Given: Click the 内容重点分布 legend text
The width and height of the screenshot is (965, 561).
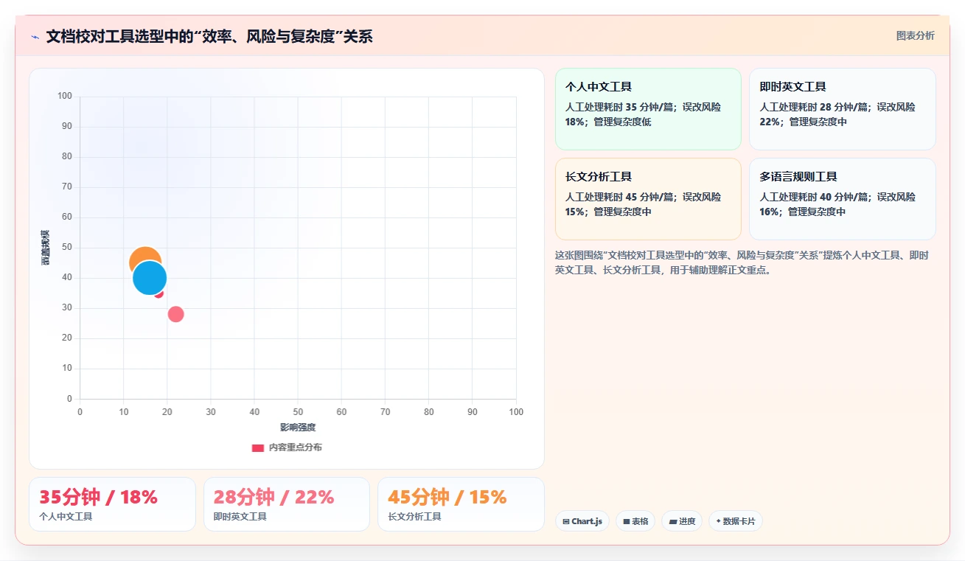Looking at the screenshot, I should (295, 447).
